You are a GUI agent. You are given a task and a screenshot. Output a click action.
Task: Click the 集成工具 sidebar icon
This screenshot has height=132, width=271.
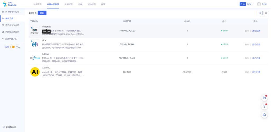pyautogui.click(x=3, y=18)
